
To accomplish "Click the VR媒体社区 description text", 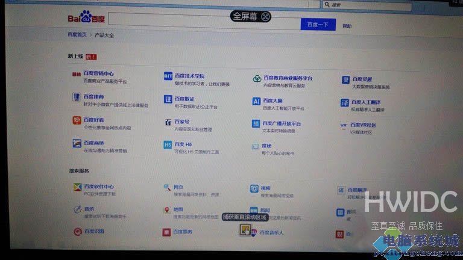I will coord(361,132).
